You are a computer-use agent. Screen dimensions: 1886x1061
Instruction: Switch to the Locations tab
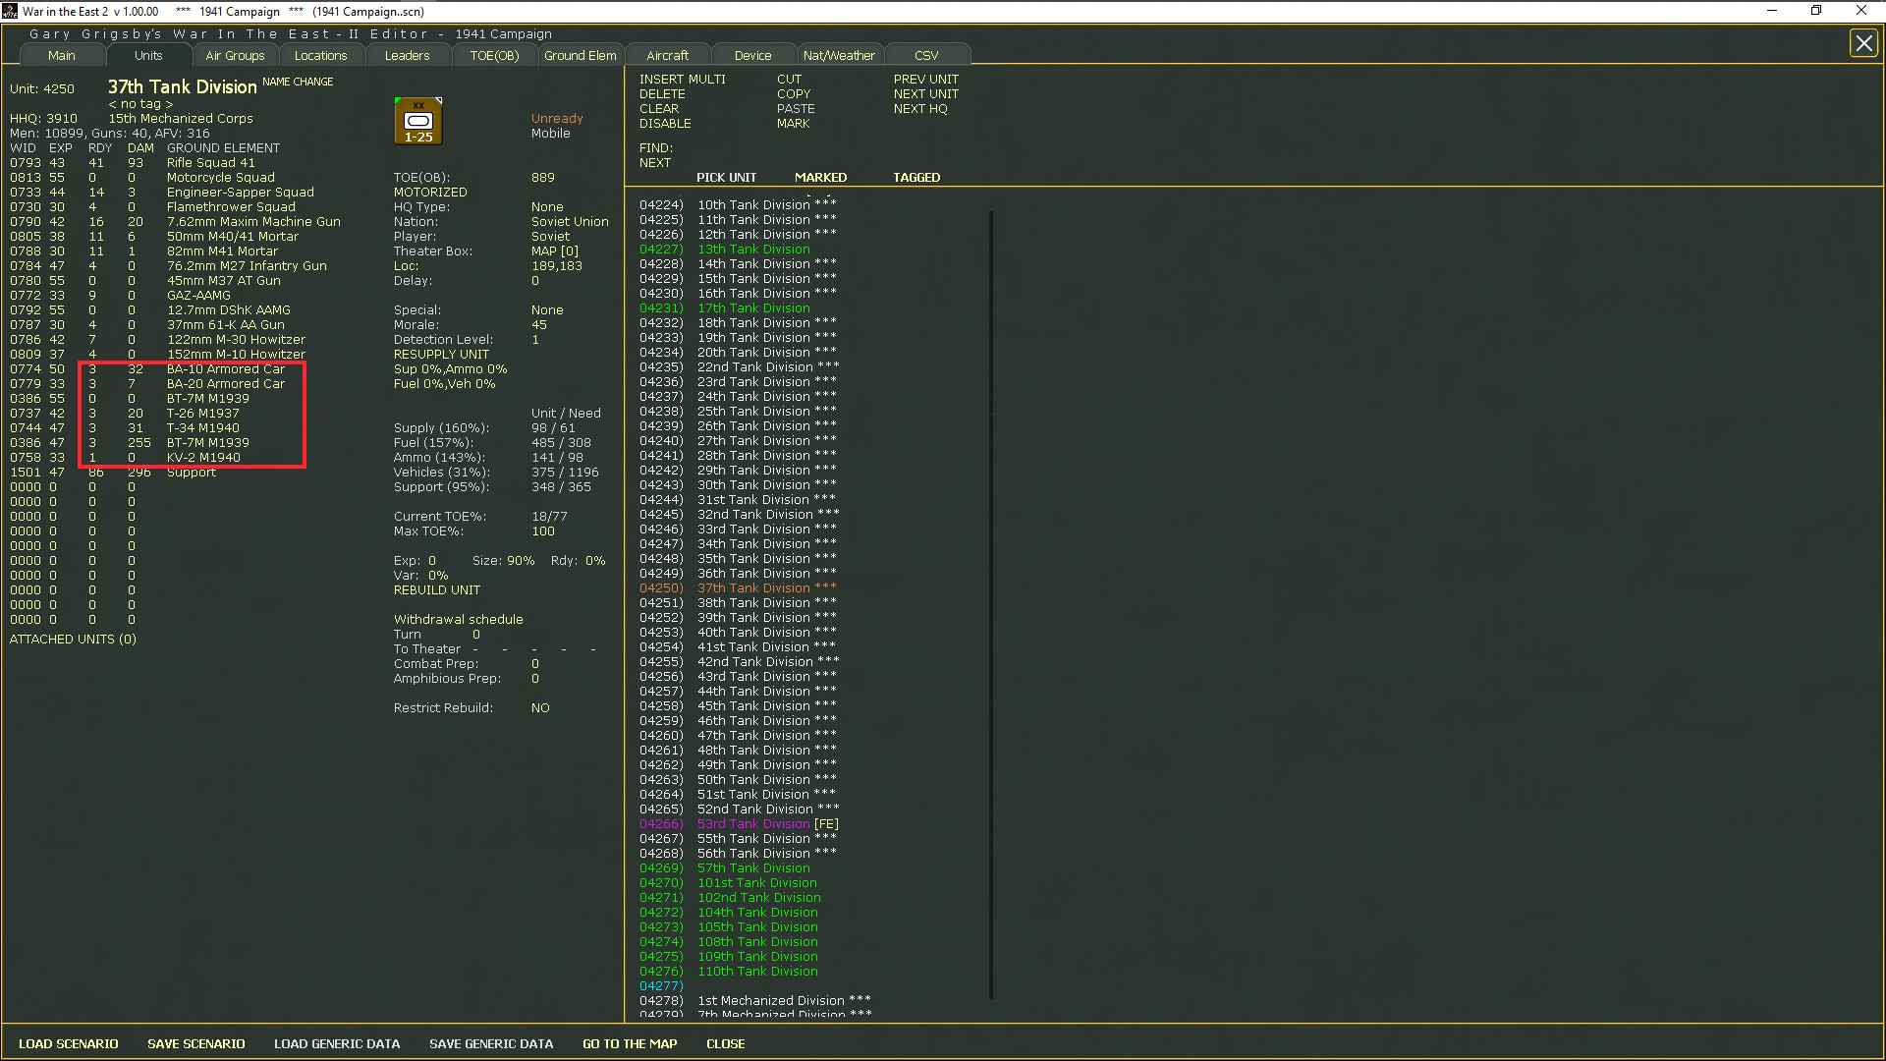click(320, 56)
